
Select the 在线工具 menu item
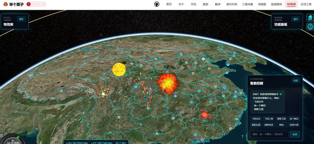306,4
